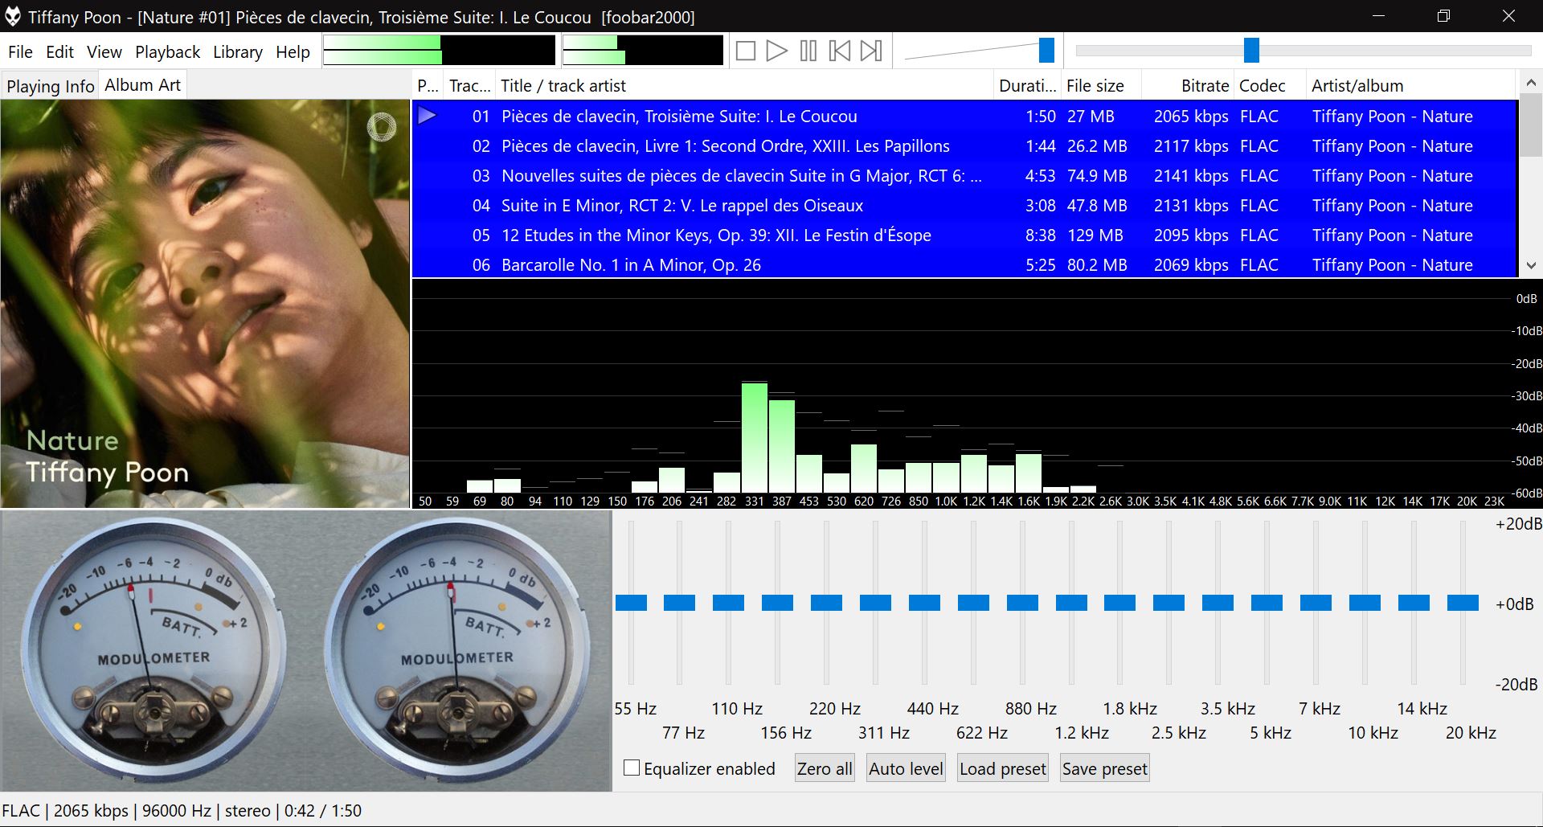Click the volume slider handle

point(1046,50)
